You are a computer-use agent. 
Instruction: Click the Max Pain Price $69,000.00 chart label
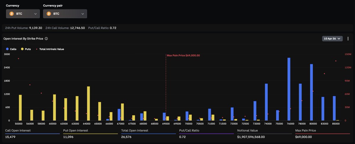point(183,55)
